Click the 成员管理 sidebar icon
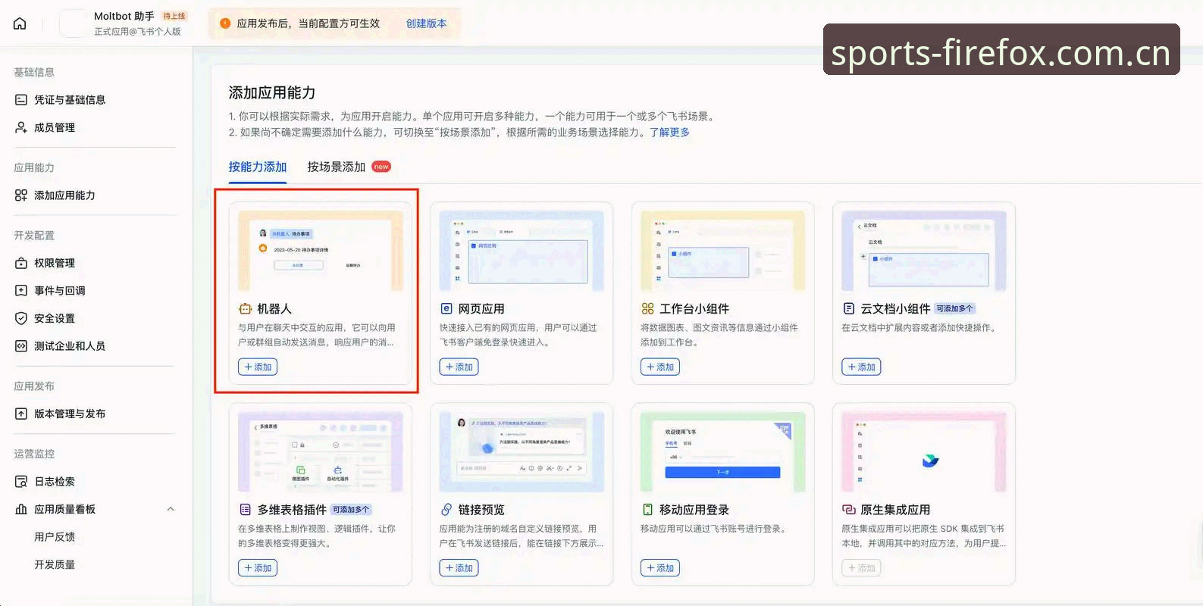Screen dimensions: 1203x606 (x=21, y=127)
